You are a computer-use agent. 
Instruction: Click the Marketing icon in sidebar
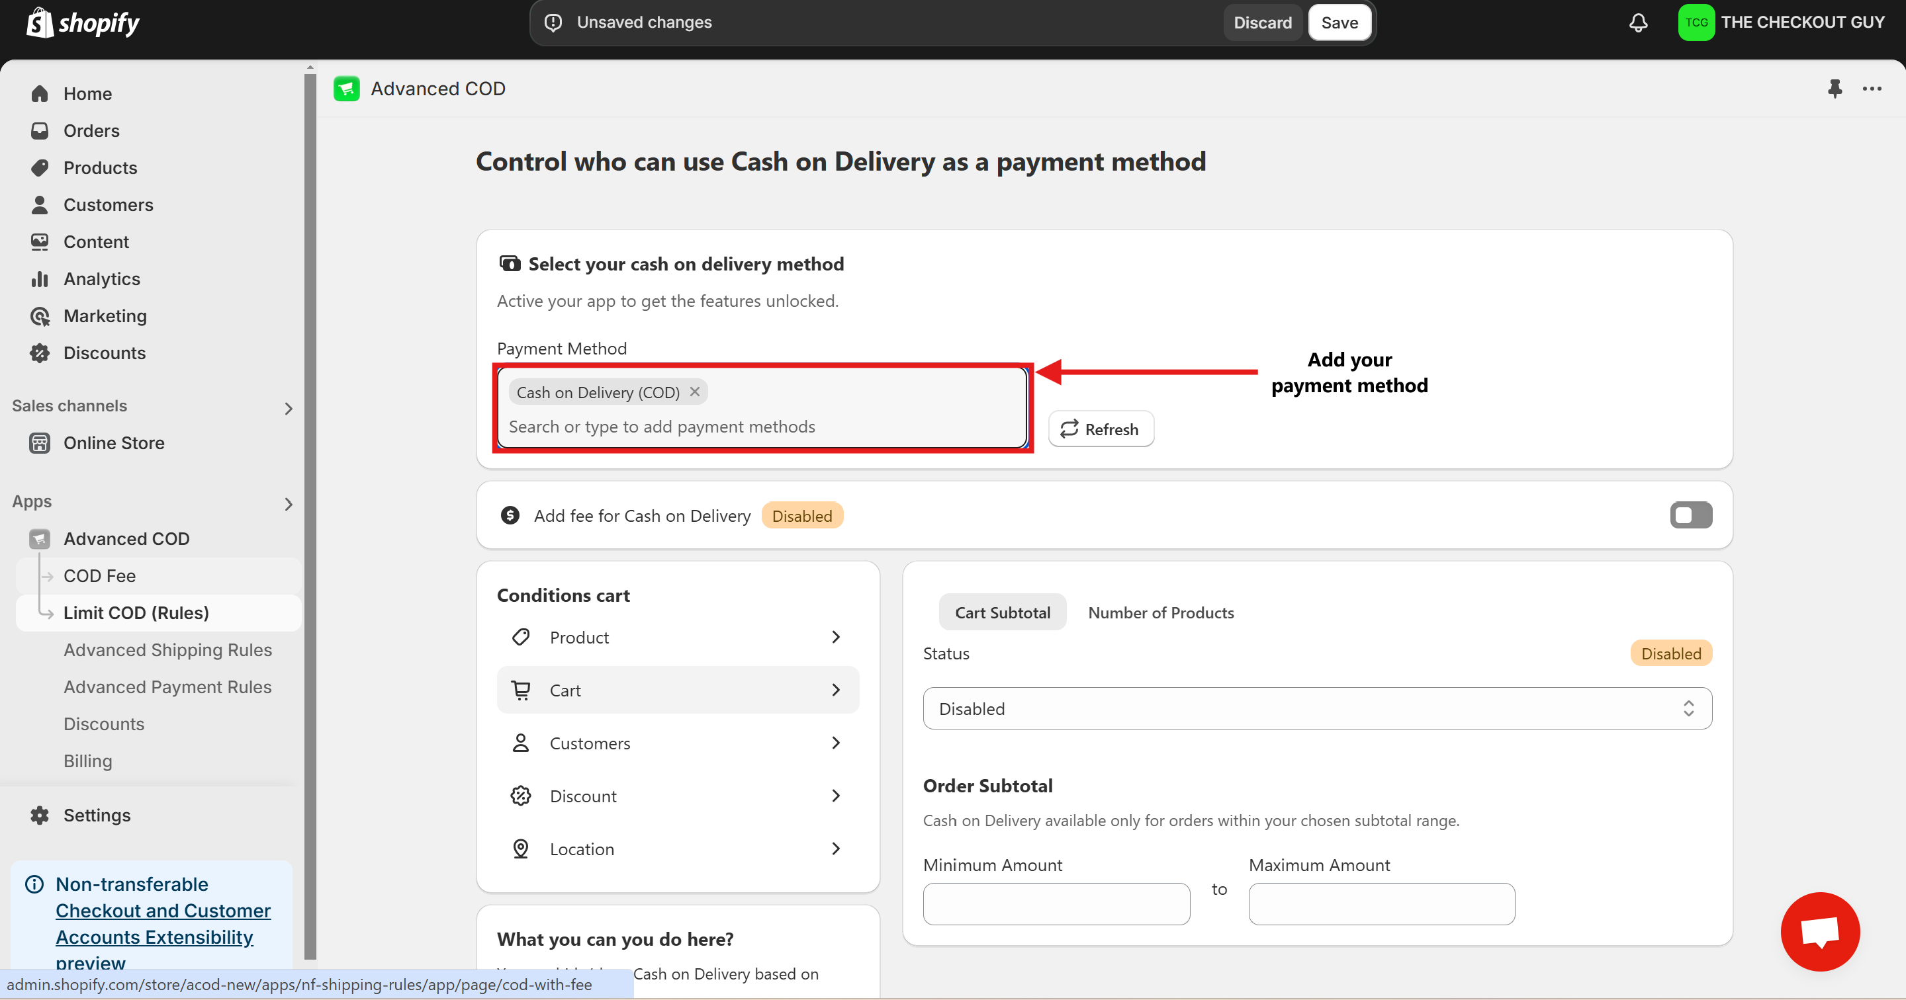[x=40, y=317]
